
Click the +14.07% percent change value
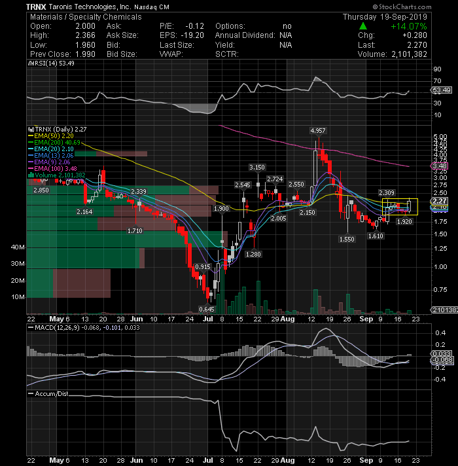coord(409,26)
